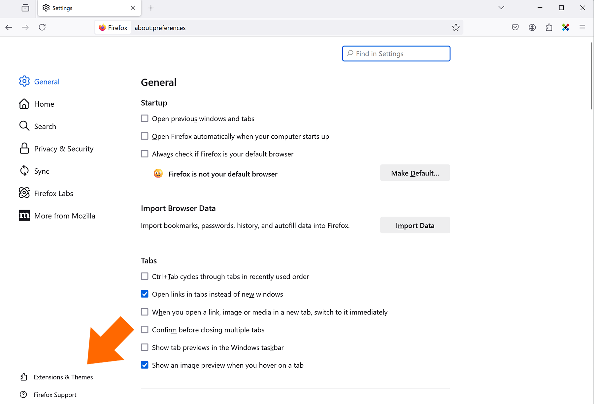The width and height of the screenshot is (594, 404).
Task: Expand the list all tabs chevron
Action: click(x=501, y=8)
